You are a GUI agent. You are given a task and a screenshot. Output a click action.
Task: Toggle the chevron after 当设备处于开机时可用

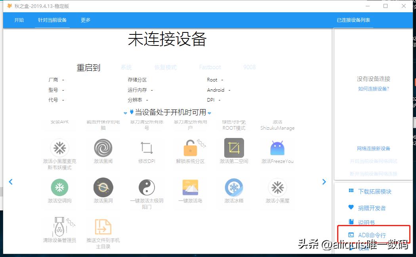209,113
